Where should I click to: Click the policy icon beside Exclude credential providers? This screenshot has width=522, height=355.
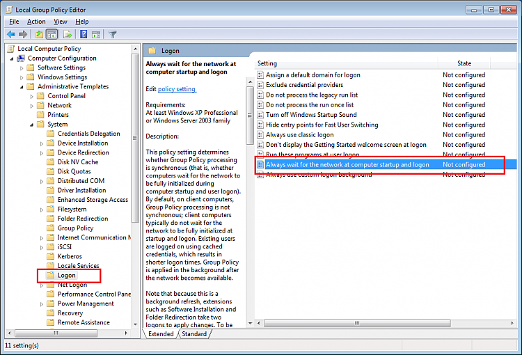pos(260,85)
